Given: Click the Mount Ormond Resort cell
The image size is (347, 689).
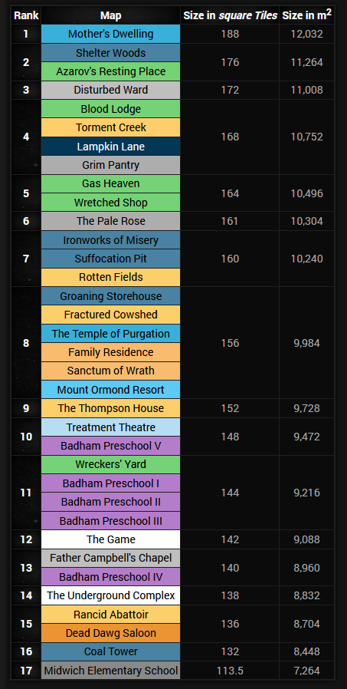Looking at the screenshot, I should click(x=110, y=390).
